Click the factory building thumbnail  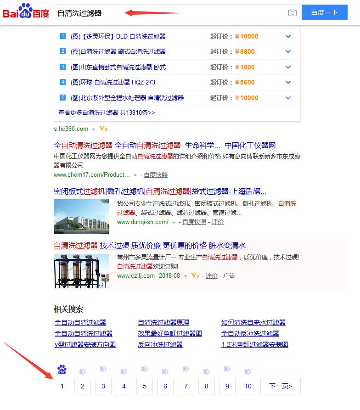pyautogui.click(x=81, y=216)
